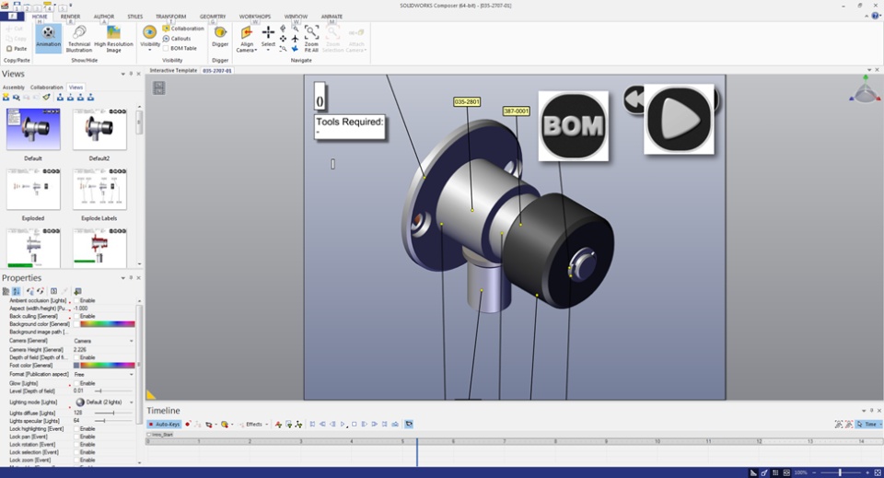Click the timeline Play button

click(x=343, y=424)
